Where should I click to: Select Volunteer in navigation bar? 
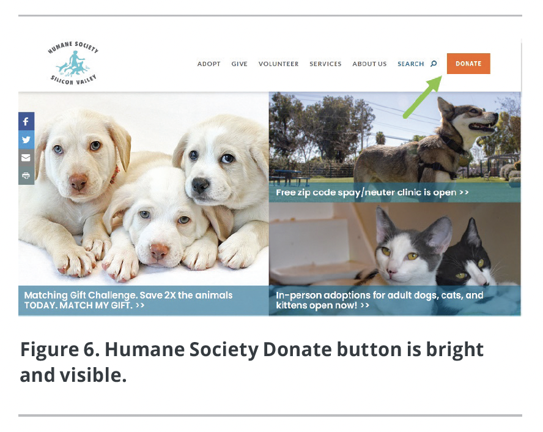click(278, 64)
